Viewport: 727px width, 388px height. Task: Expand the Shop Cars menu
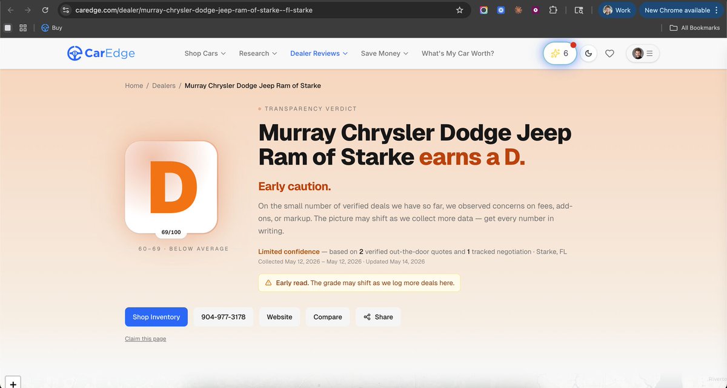[x=205, y=53]
